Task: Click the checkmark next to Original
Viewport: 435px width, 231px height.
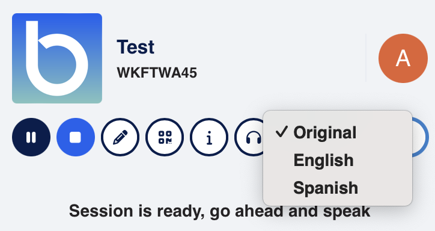Action: tap(282, 132)
